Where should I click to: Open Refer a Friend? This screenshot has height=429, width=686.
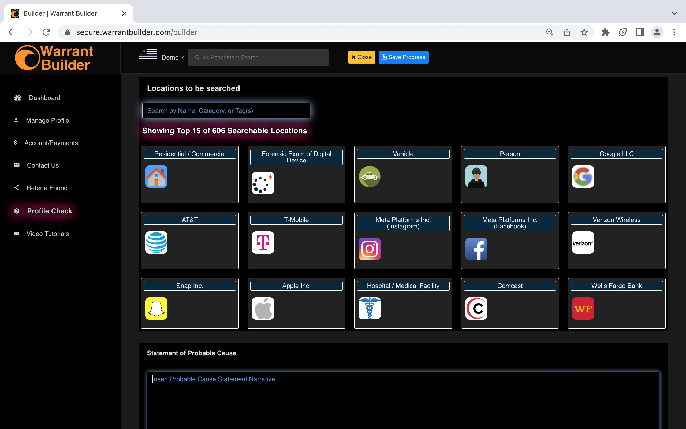[47, 188]
